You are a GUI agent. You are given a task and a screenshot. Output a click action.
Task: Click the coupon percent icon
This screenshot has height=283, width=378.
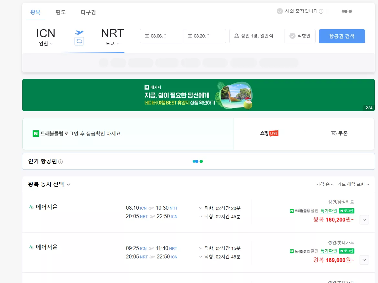tap(333, 134)
